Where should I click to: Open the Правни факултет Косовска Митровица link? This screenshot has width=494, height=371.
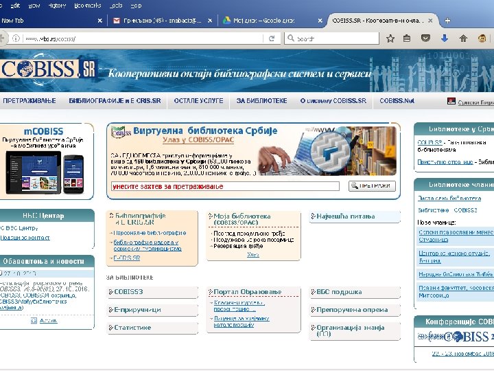456,291
